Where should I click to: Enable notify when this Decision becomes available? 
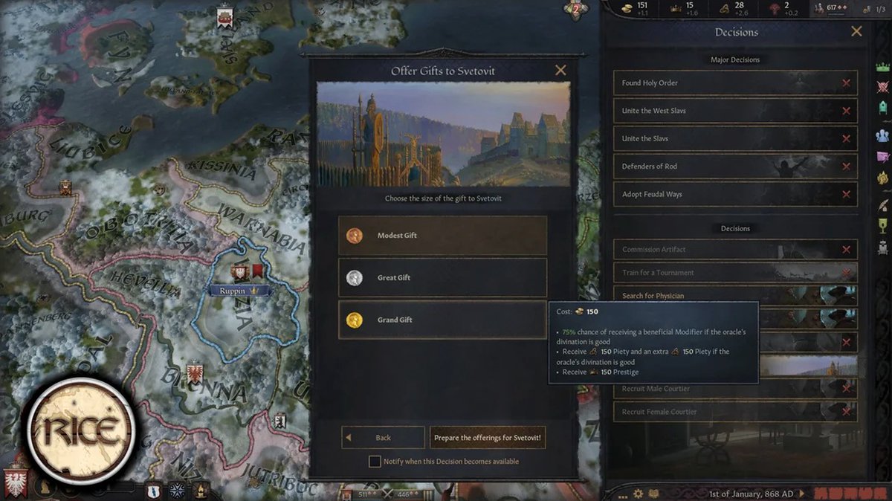(375, 462)
